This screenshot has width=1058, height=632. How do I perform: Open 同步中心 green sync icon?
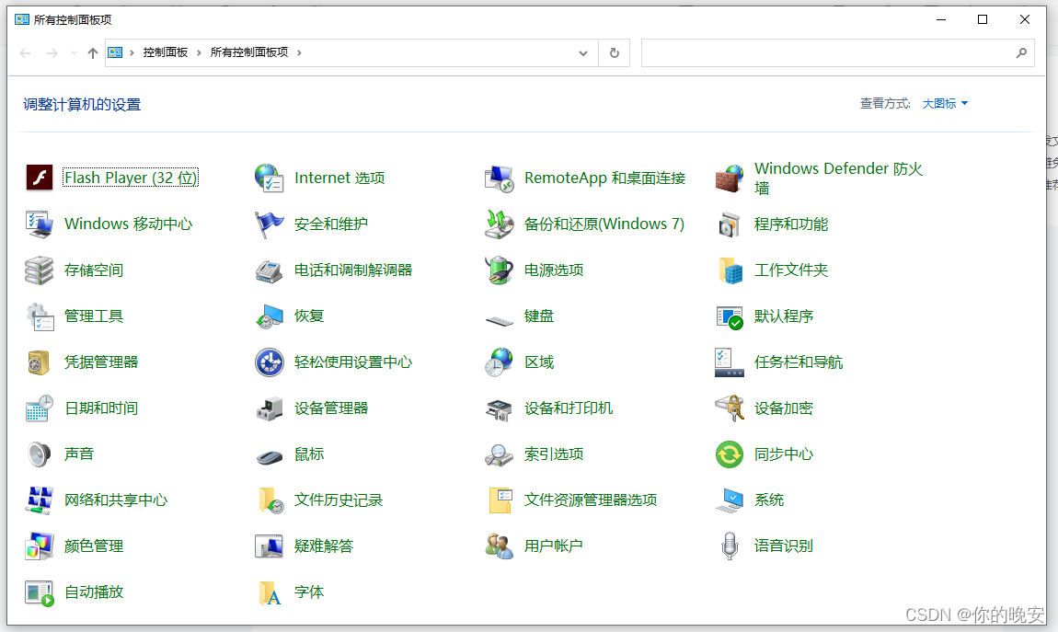(730, 454)
